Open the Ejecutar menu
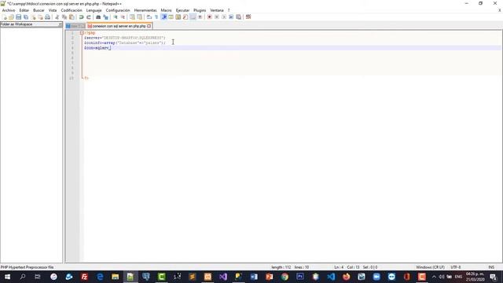 [182, 10]
